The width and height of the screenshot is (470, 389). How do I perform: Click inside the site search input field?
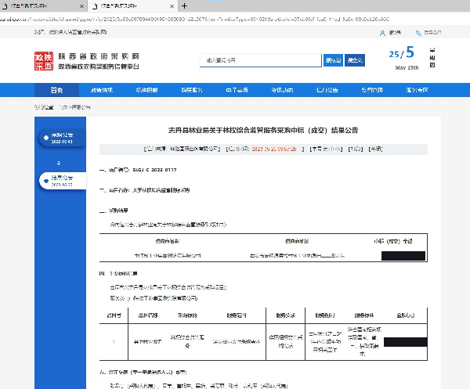(258, 60)
